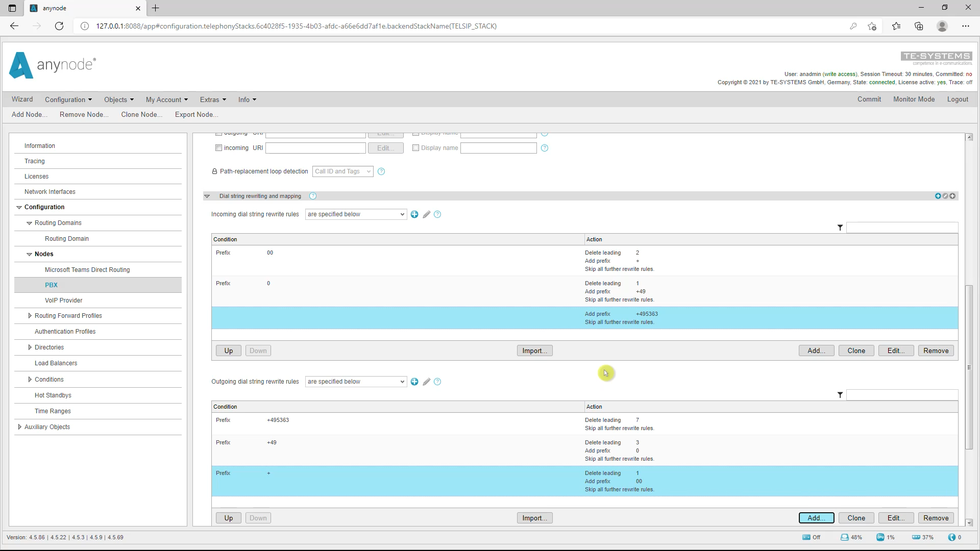This screenshot has width=980, height=551.
Task: Click memory 37% status icon
Action: pos(916,537)
